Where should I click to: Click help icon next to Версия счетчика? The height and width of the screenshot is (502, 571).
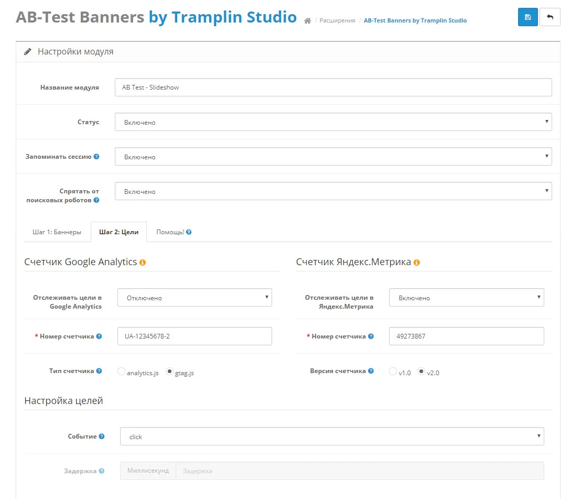(x=371, y=371)
